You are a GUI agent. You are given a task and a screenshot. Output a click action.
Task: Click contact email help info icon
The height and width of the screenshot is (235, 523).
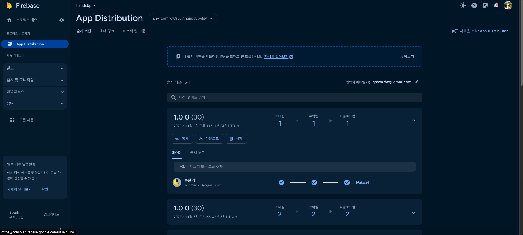[368, 83]
